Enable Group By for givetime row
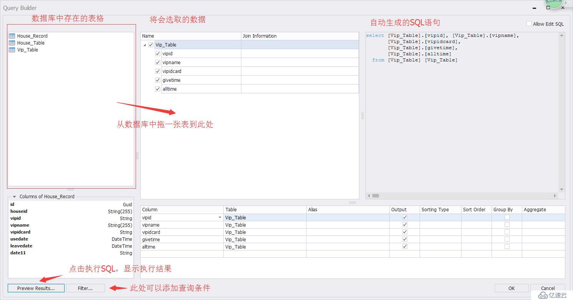The width and height of the screenshot is (573, 300). (x=507, y=239)
